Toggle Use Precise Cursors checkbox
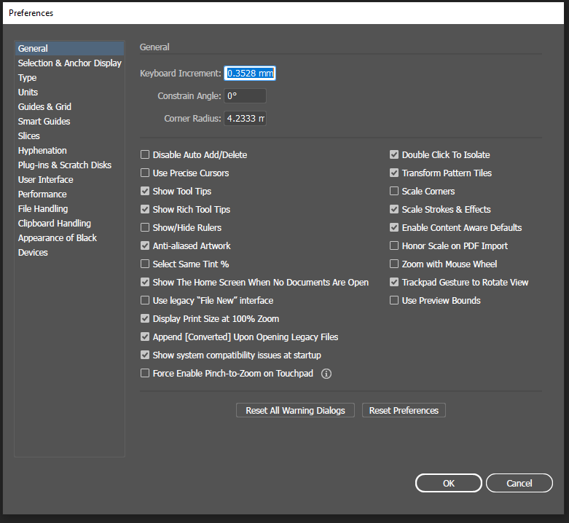The height and width of the screenshot is (523, 569). click(x=145, y=173)
